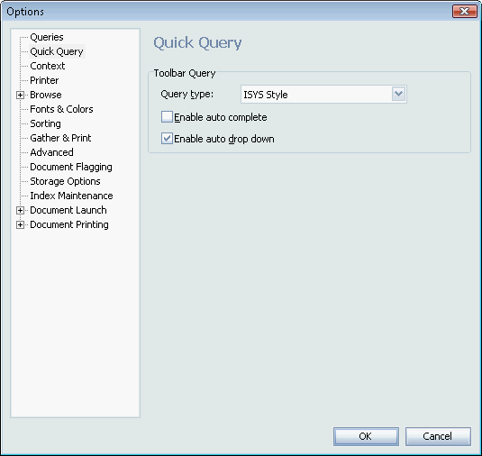482x456 pixels.
Task: Expand the Document Printing node
Action: 20,224
